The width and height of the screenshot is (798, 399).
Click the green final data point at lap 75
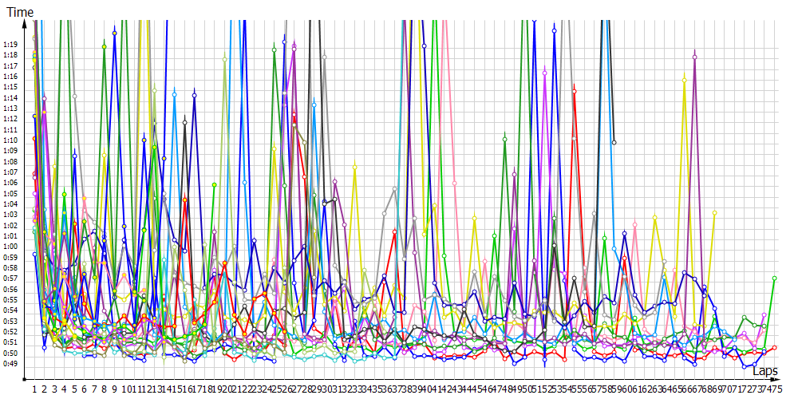(774, 278)
